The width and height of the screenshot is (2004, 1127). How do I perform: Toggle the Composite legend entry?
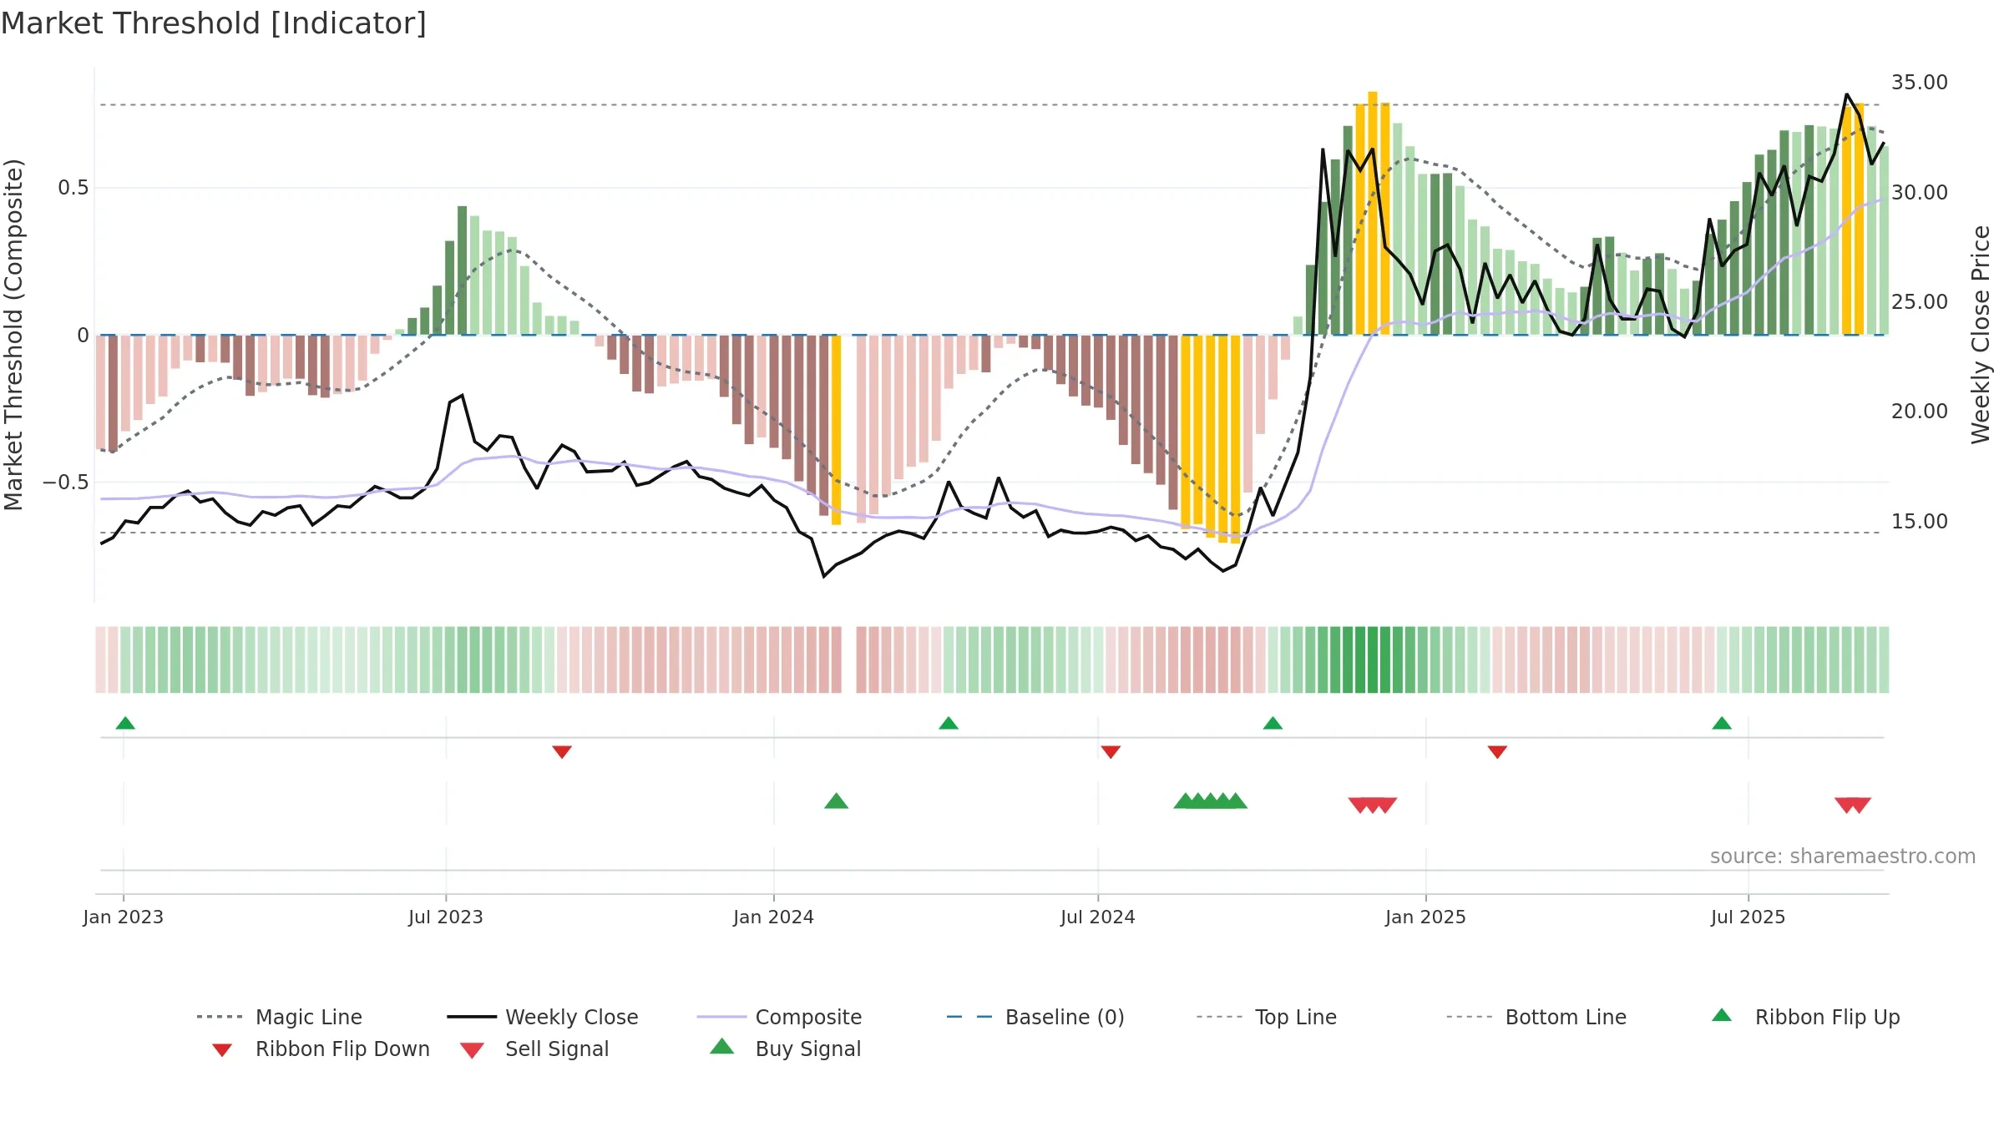[779, 1017]
